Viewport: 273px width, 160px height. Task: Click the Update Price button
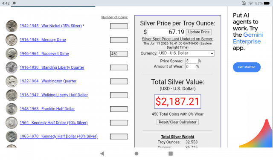point(199,32)
